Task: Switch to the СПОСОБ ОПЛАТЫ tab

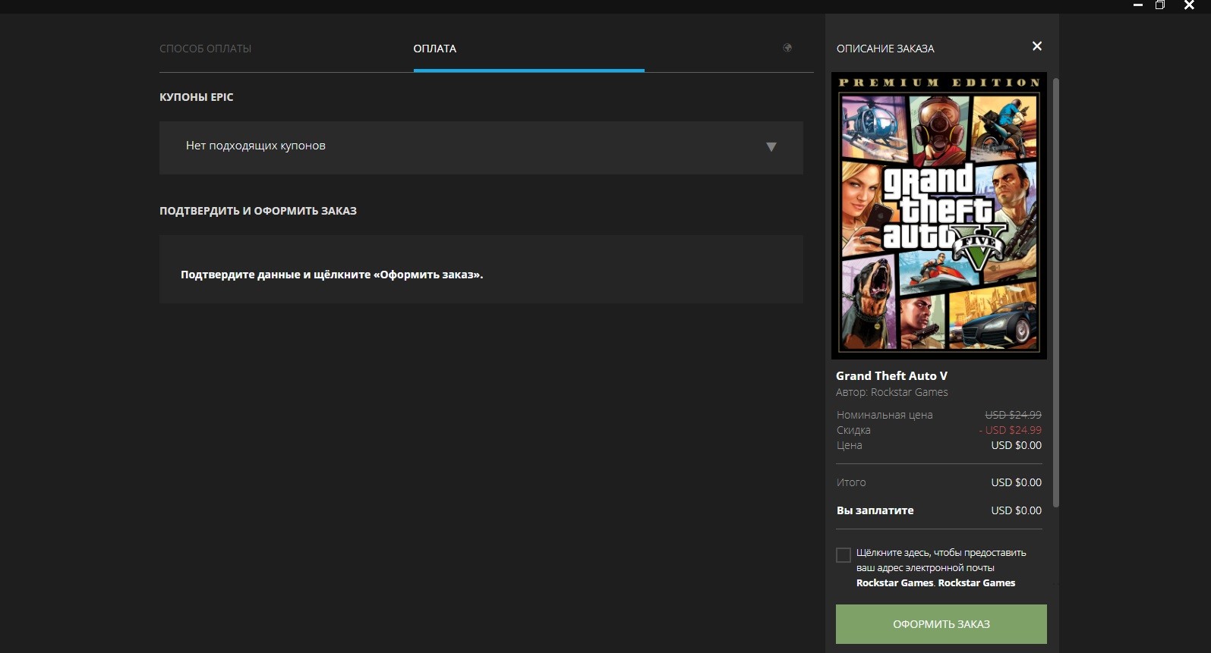Action: pos(205,49)
